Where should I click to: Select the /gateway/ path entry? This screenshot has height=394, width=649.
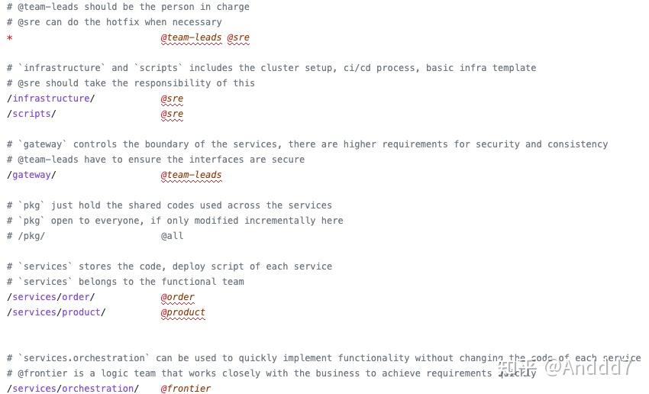click(x=31, y=175)
